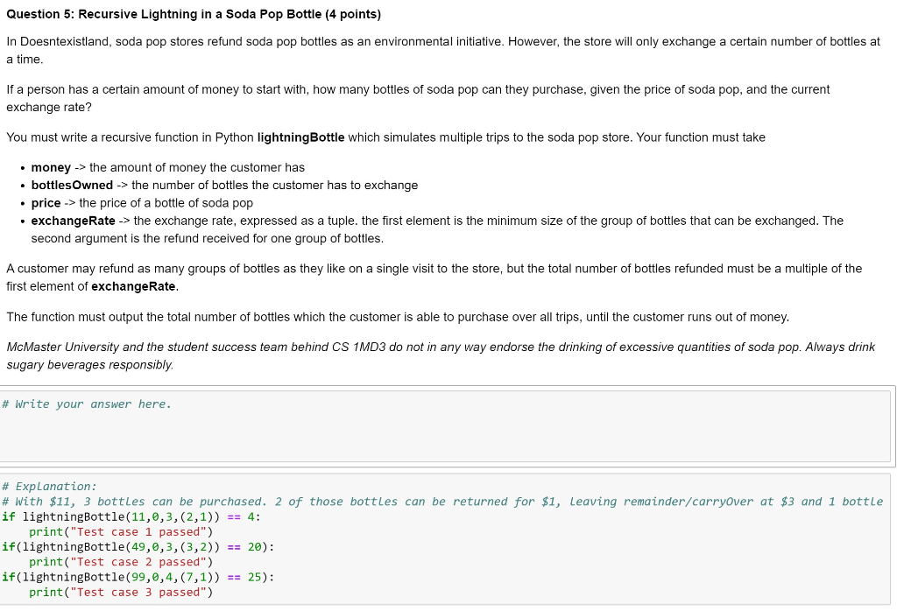Select the money bullet point
Viewport: 897px width, 611px height.
[x=166, y=167]
